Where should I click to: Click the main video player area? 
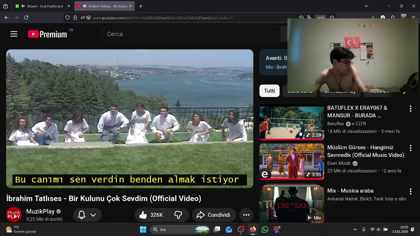coord(130,119)
